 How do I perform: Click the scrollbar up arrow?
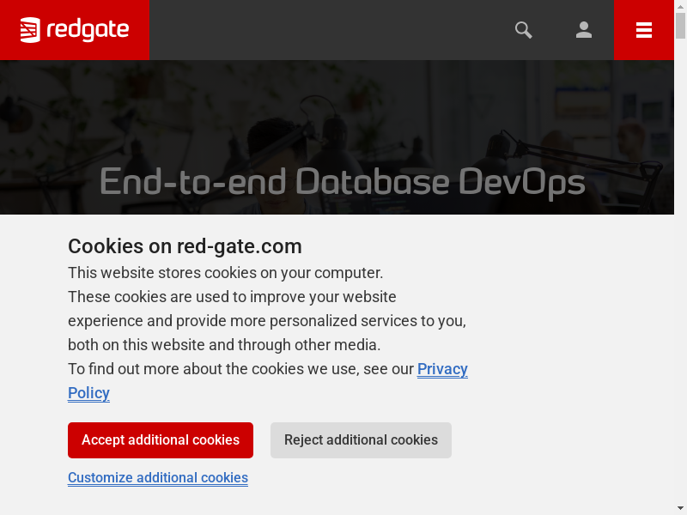(x=681, y=6)
